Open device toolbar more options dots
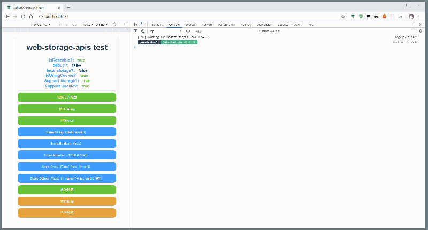This screenshot has height=230, width=428. (127, 24)
